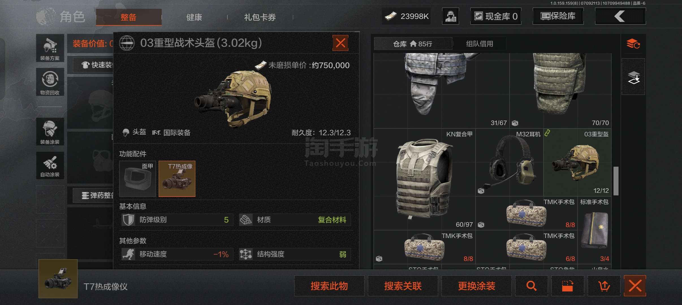Click the stack-down organize icon
The width and height of the screenshot is (682, 305).
point(633,77)
